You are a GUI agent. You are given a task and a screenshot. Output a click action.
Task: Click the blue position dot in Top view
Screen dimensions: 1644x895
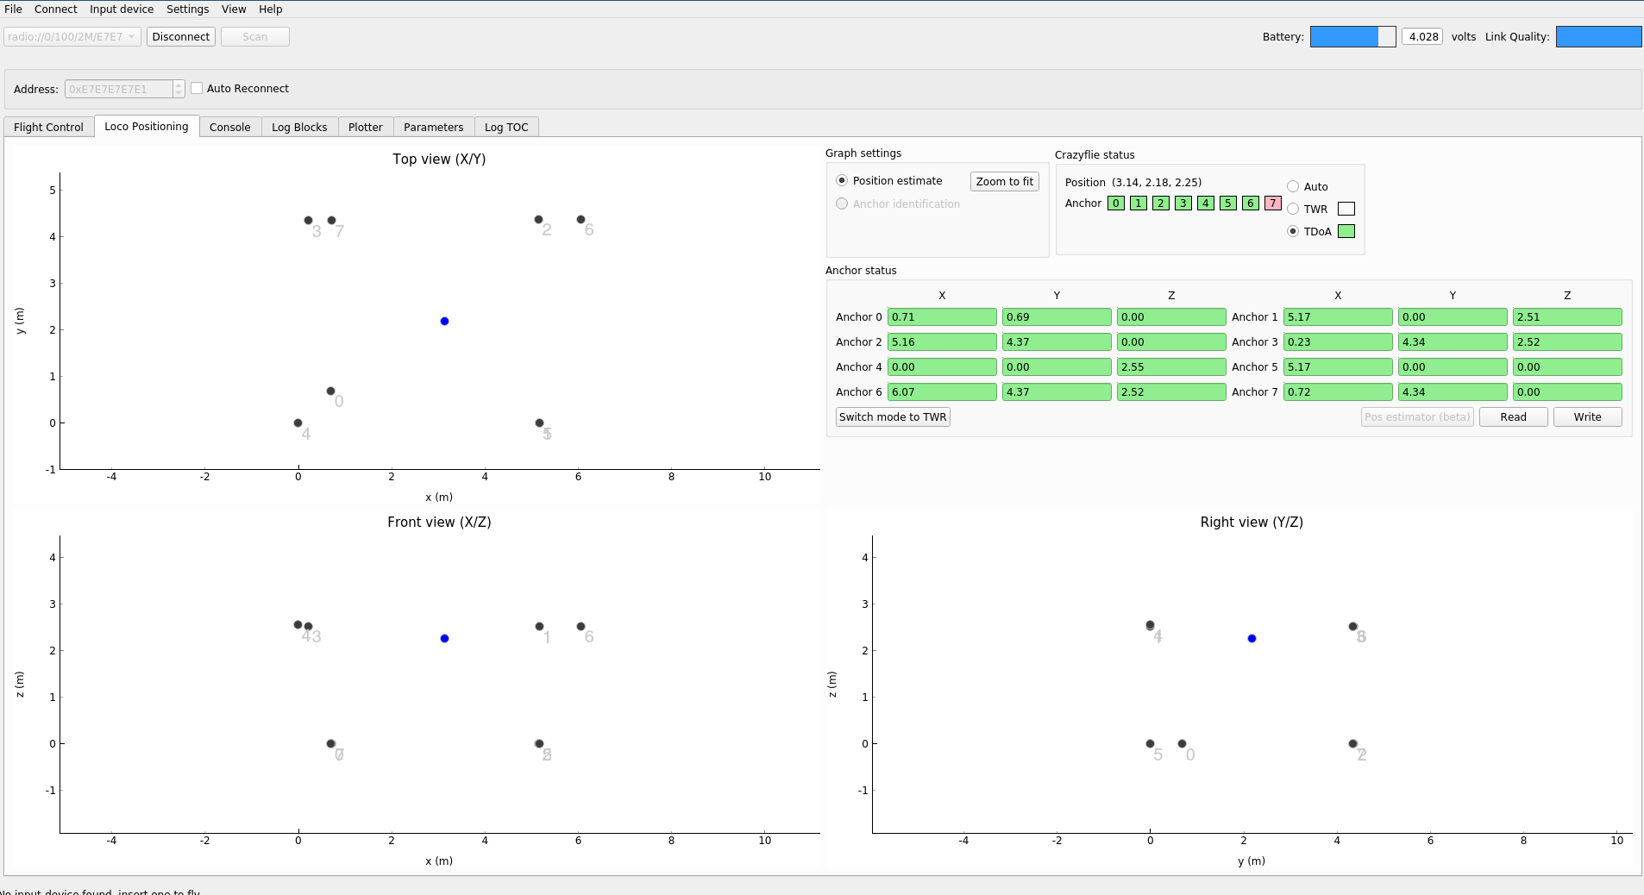[x=444, y=321]
